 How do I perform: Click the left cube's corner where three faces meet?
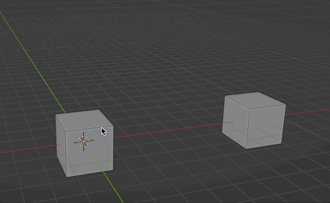pos(66,132)
